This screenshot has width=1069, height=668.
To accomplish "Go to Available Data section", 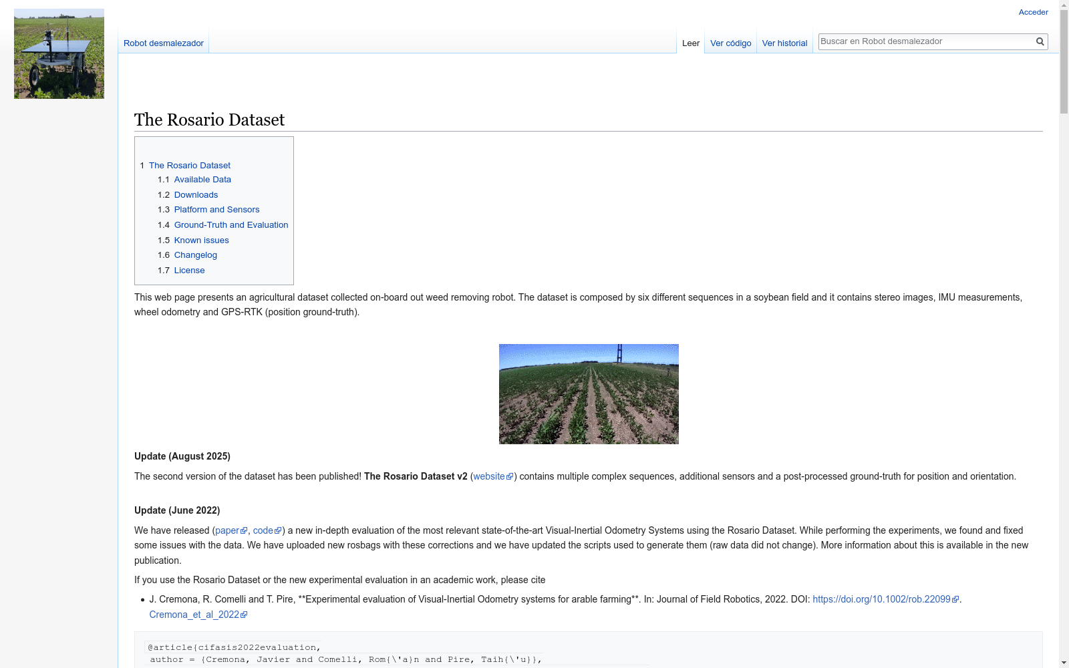I will [x=202, y=180].
